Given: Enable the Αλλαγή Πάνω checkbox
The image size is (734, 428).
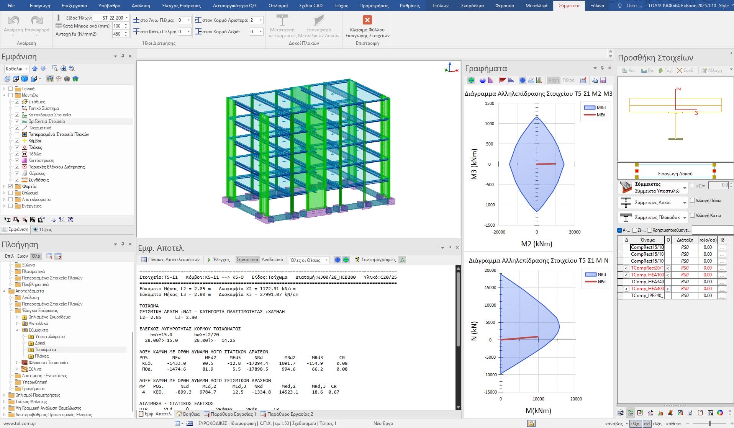Looking at the screenshot, I should point(692,200).
